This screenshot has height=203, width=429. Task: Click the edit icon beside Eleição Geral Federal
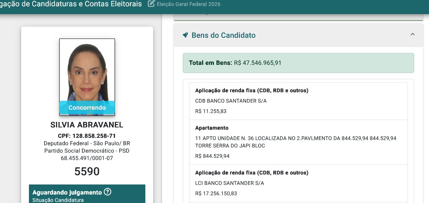pyautogui.click(x=151, y=4)
